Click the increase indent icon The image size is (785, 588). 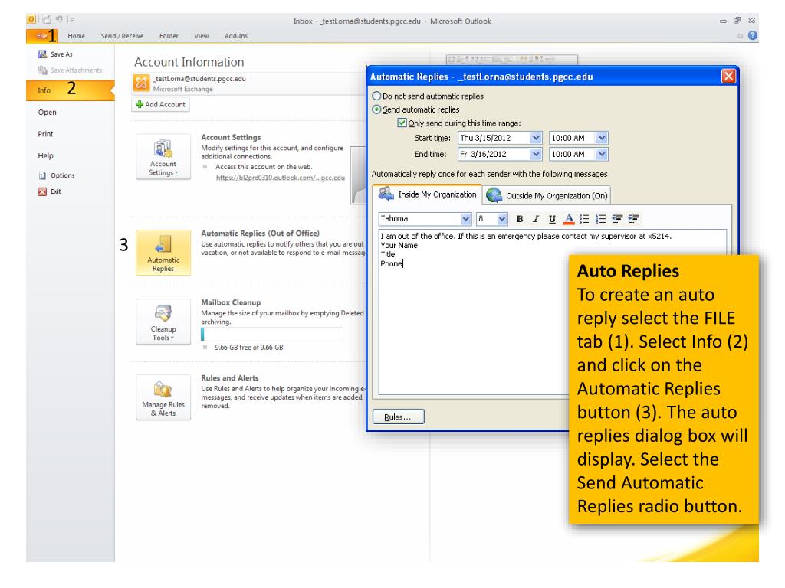pyautogui.click(x=634, y=219)
